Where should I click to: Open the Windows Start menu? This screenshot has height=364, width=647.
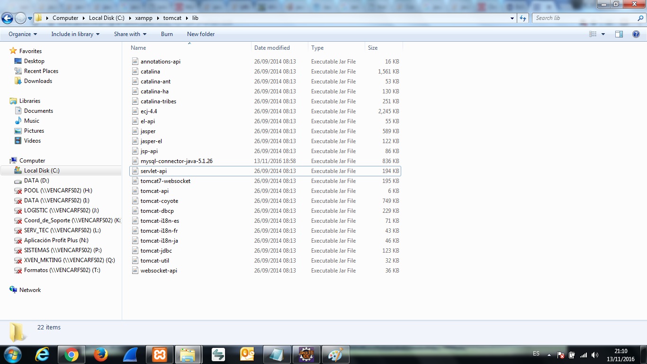[x=13, y=355]
